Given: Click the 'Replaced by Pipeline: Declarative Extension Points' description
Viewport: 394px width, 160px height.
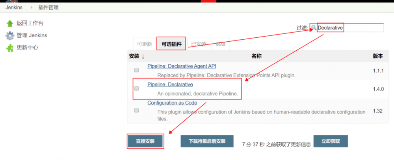Looking at the screenshot, I should 226,75.
